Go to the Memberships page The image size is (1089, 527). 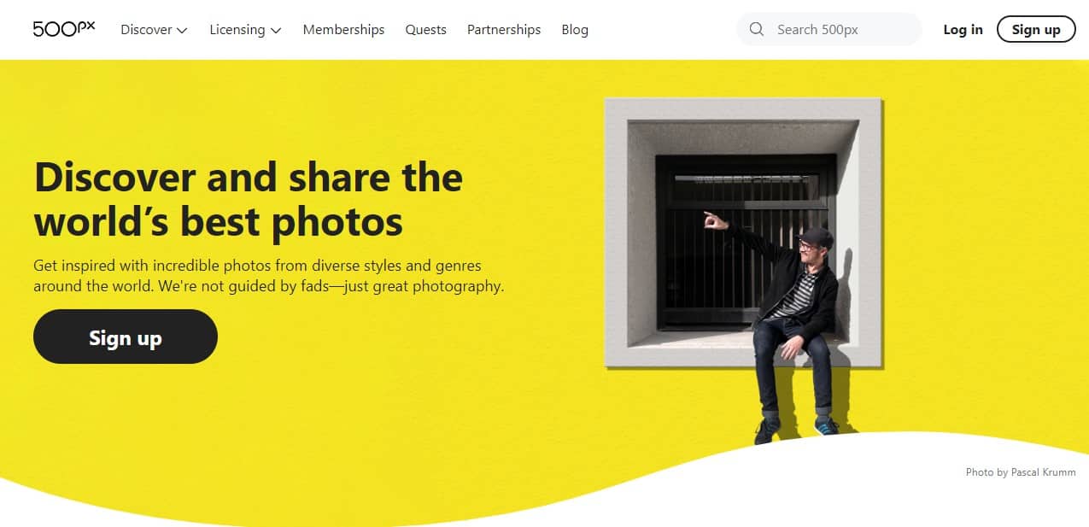click(343, 29)
